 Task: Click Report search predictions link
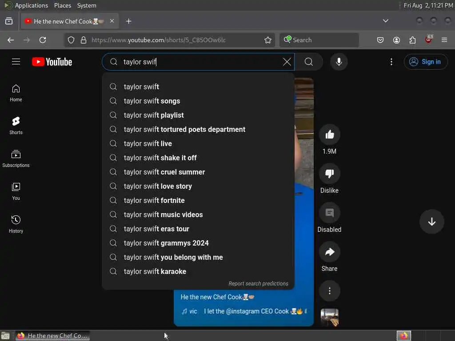(258, 284)
